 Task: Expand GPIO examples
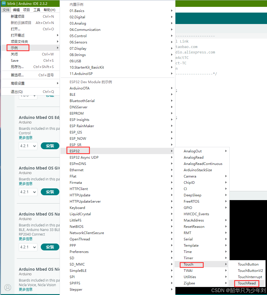click(x=202, y=208)
